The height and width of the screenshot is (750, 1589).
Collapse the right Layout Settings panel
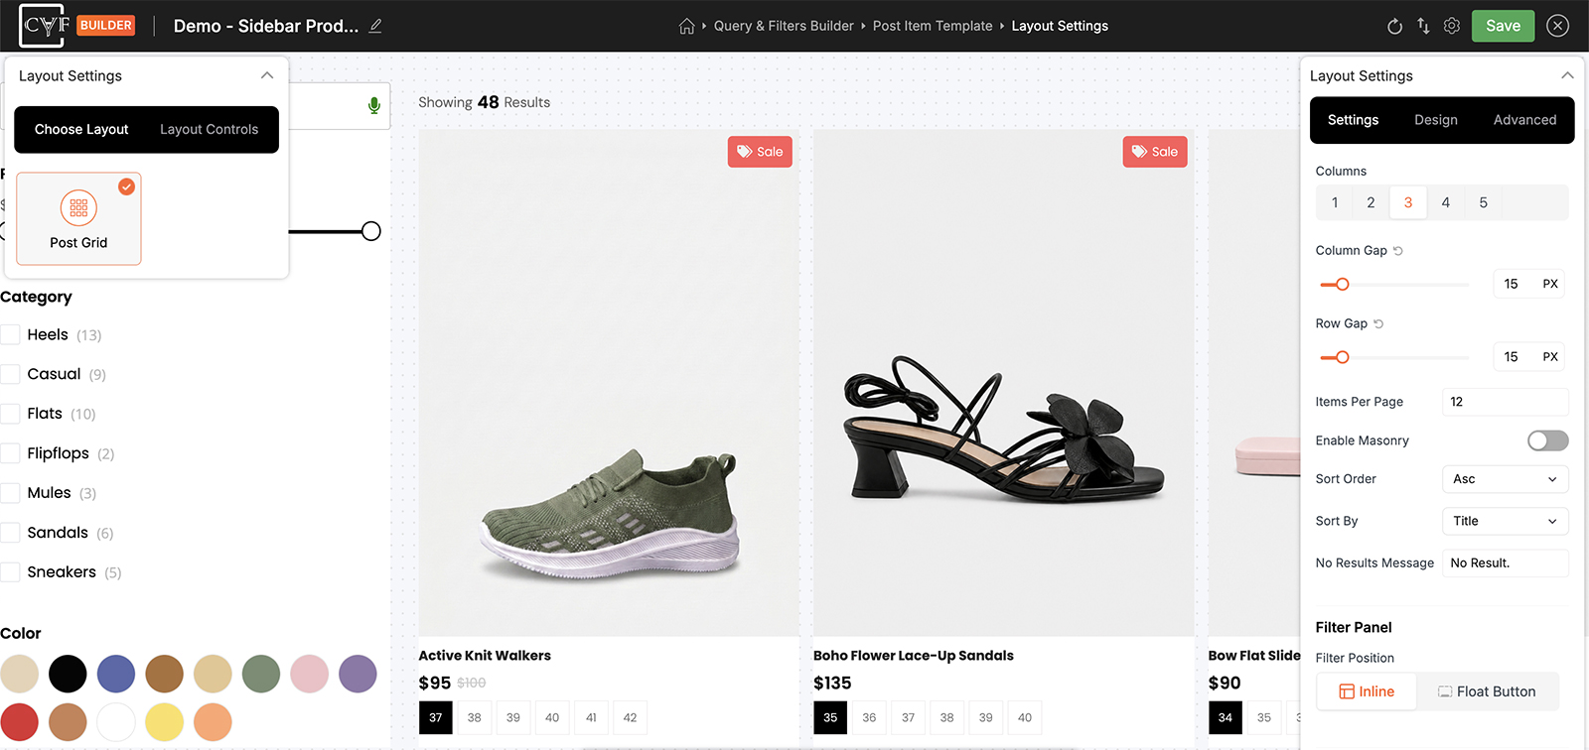pyautogui.click(x=1567, y=75)
